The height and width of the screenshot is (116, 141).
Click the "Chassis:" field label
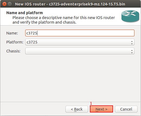point(13,51)
